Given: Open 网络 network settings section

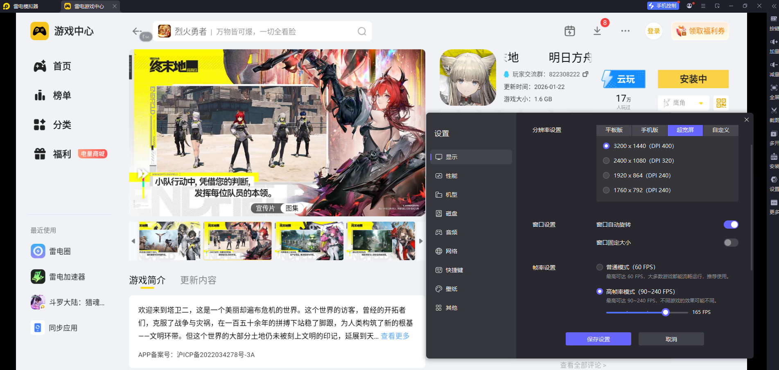Looking at the screenshot, I should pyautogui.click(x=471, y=251).
